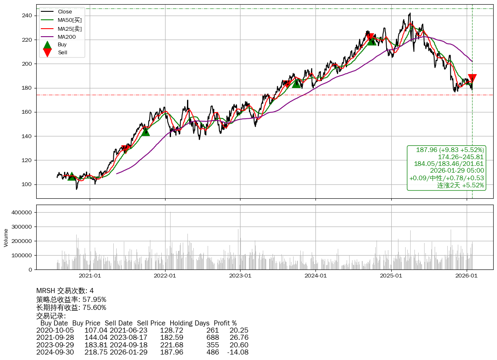Image resolution: width=497 pixels, height=360 pixels.
Task: Click the 2023-01 x-axis date label
Action: click(x=240, y=276)
